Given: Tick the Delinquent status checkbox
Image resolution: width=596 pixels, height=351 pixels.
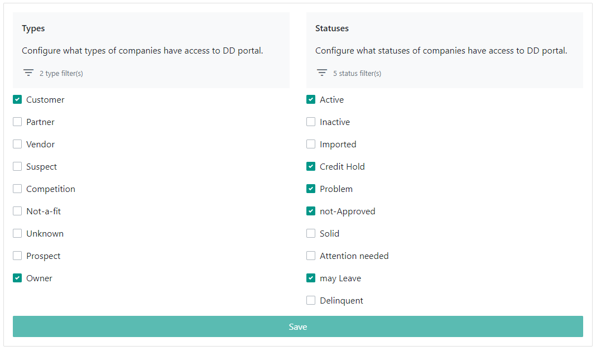Looking at the screenshot, I should coord(310,300).
